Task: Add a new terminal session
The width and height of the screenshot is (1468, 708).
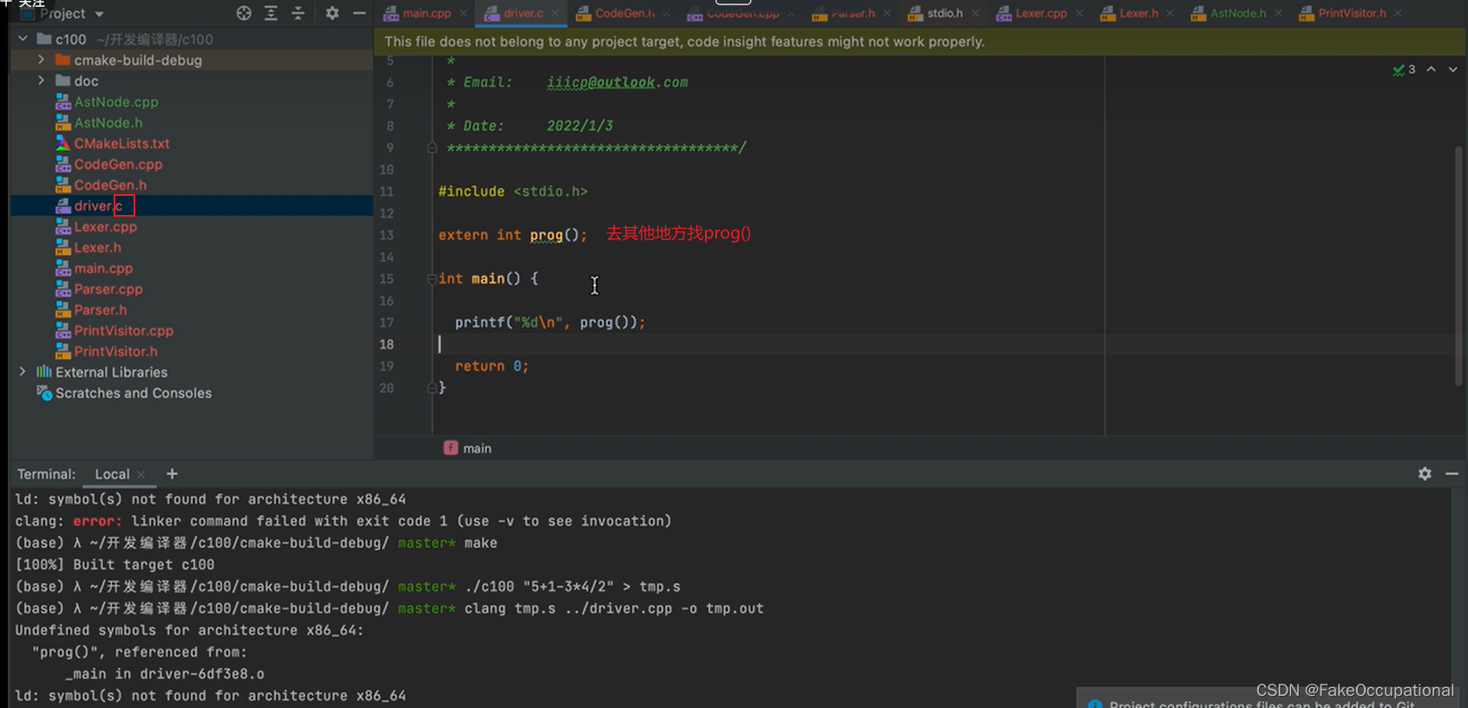Action: (172, 473)
